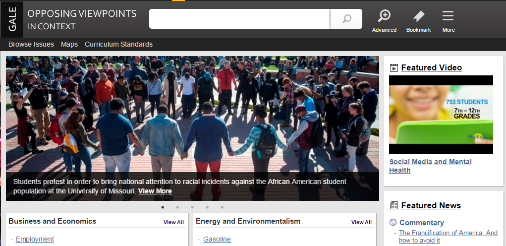Select the third carousel dot

pyautogui.click(x=192, y=207)
